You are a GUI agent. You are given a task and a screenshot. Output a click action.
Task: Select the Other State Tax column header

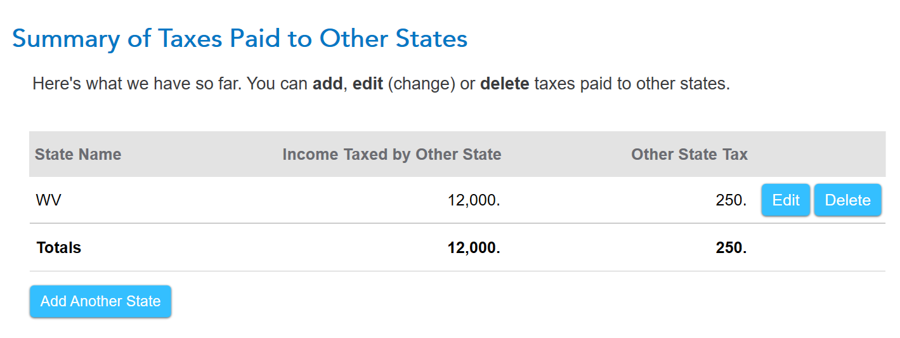pos(689,154)
